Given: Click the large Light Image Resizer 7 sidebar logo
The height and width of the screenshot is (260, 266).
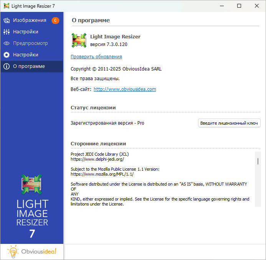Looking at the screenshot, I should pos(32,206).
